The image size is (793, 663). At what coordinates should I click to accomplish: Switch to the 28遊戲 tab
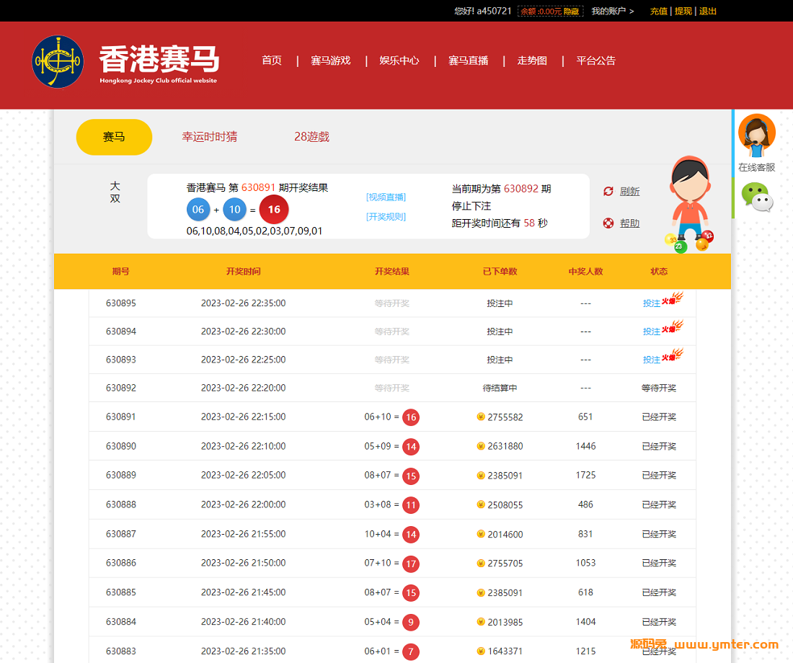[311, 137]
